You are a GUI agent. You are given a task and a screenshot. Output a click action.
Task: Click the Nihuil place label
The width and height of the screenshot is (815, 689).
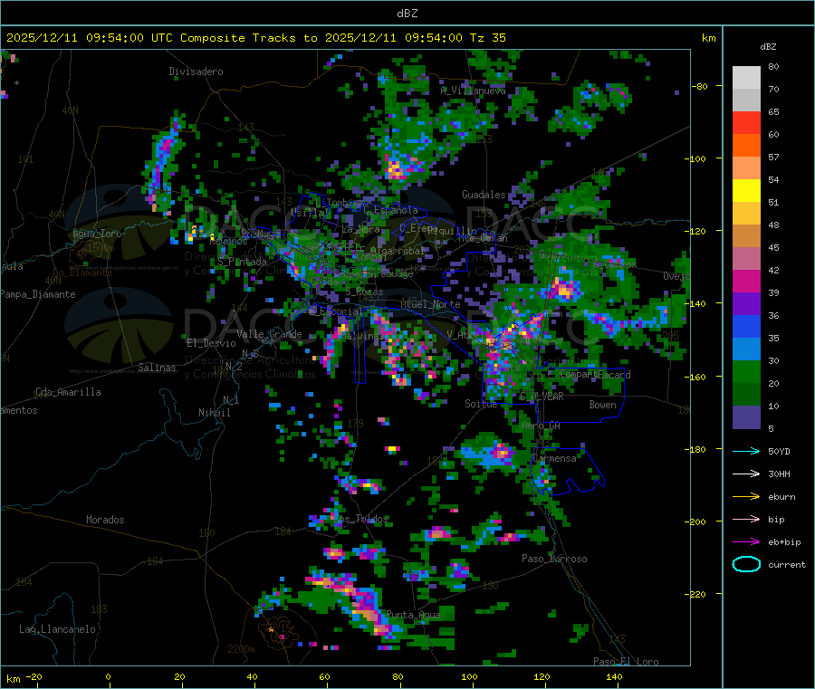click(214, 413)
